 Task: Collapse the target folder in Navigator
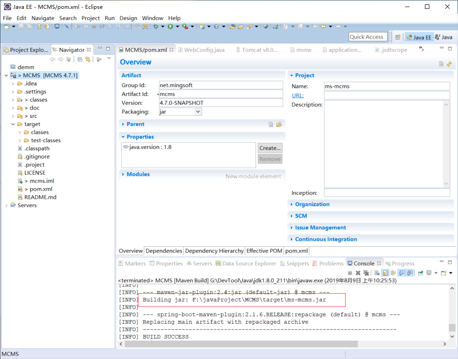point(13,125)
